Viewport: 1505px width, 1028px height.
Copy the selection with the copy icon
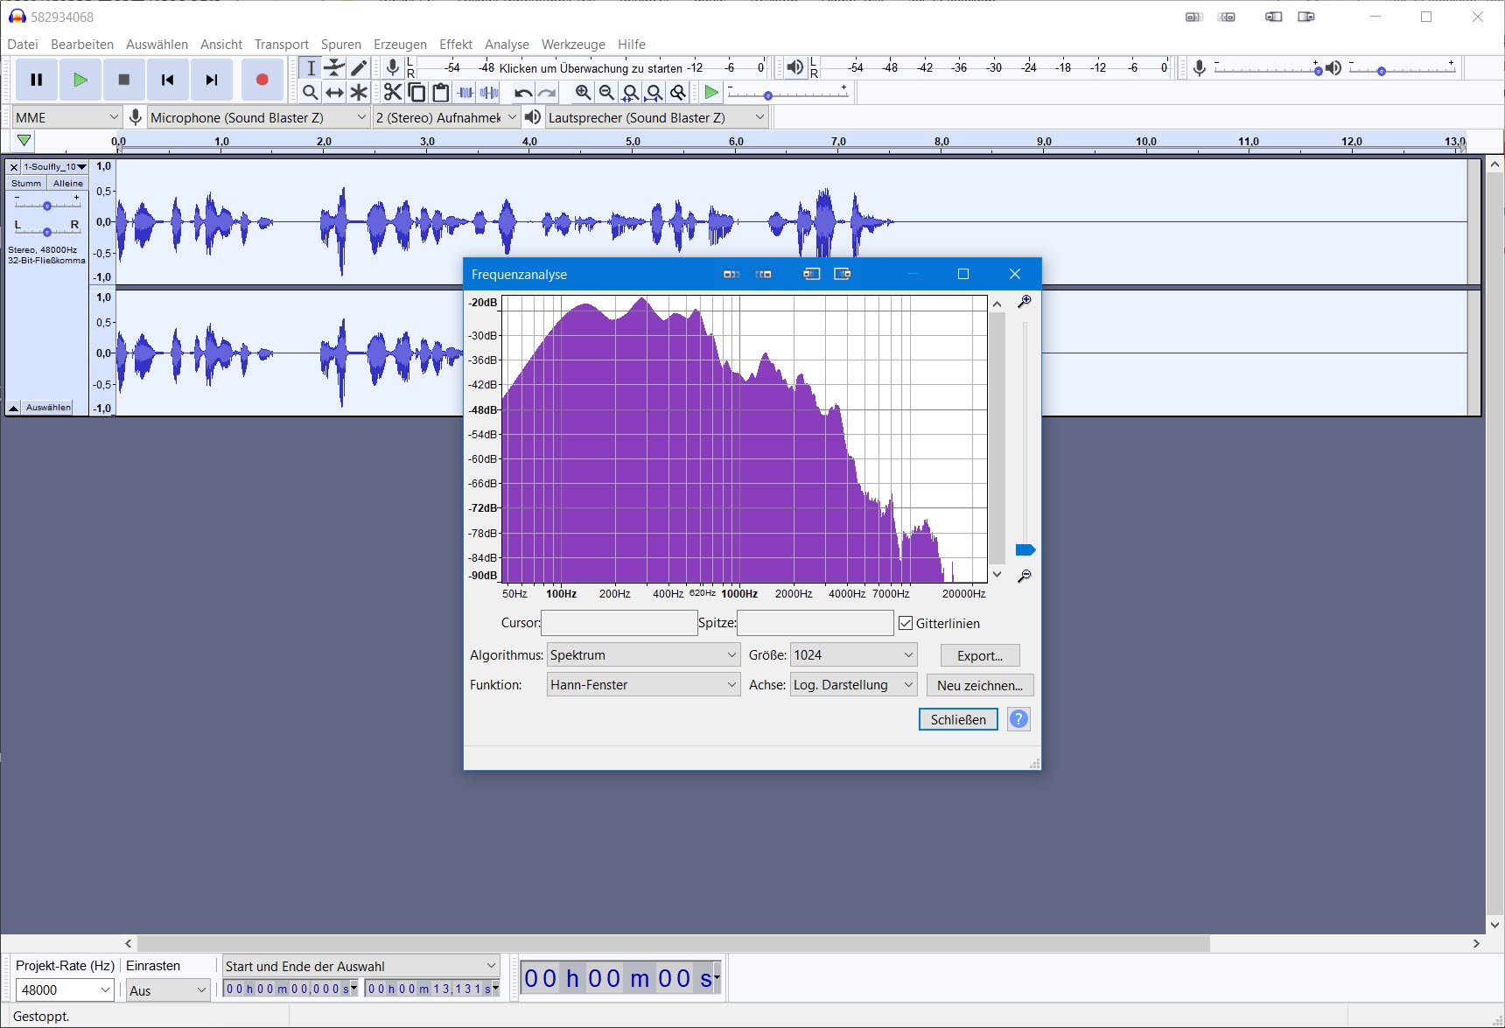coord(417,92)
